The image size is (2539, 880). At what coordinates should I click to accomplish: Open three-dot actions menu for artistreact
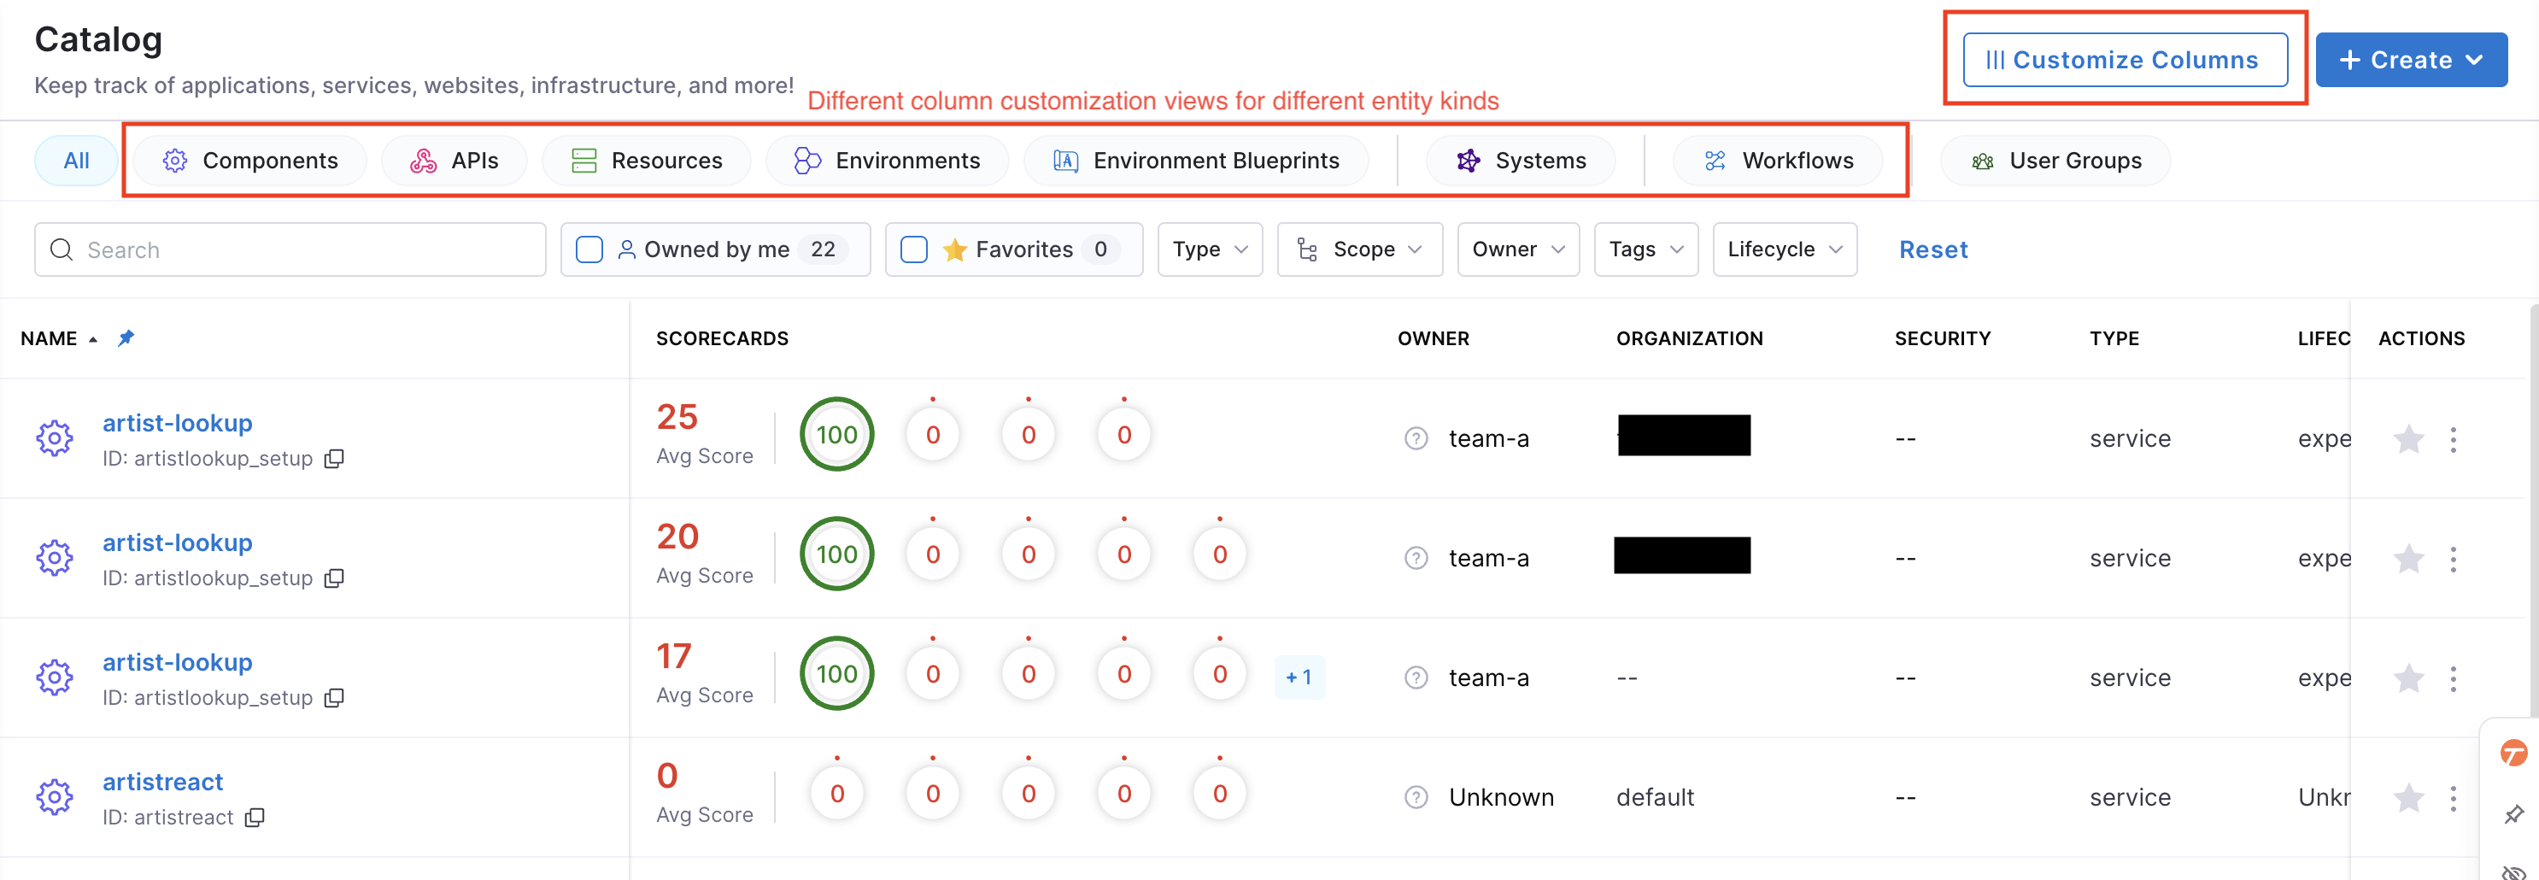pyautogui.click(x=2454, y=797)
